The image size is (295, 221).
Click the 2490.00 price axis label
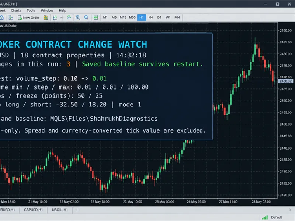285,31
